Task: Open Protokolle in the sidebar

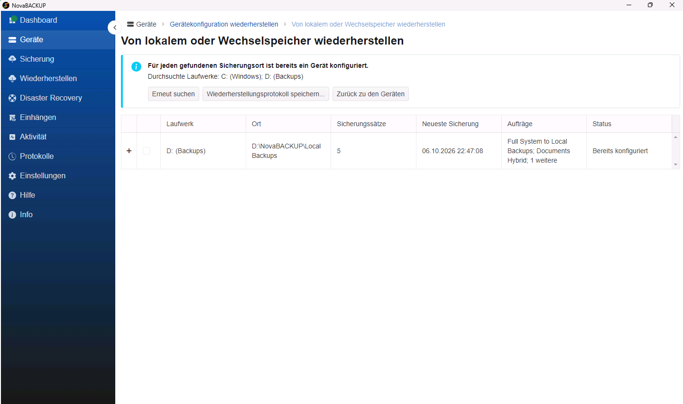Action: click(58, 156)
